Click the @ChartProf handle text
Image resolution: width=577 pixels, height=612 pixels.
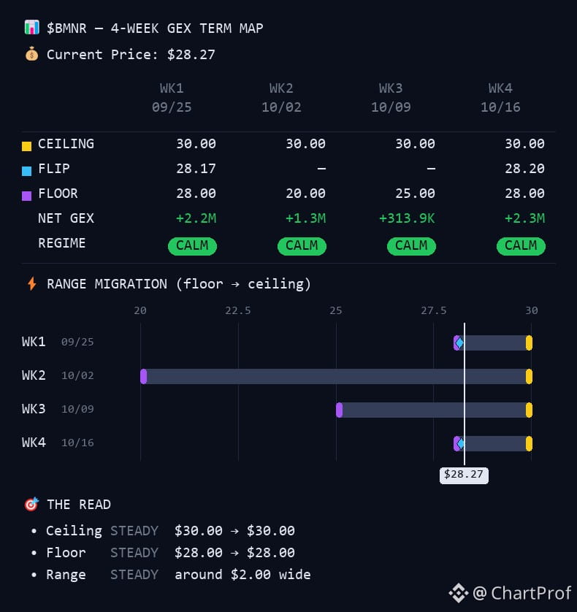pos(522,593)
